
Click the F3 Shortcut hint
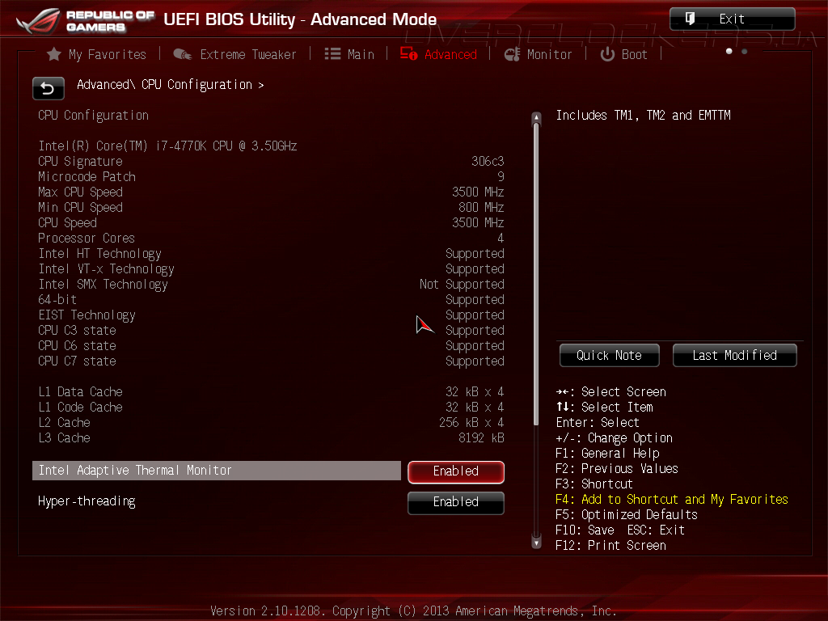point(594,484)
